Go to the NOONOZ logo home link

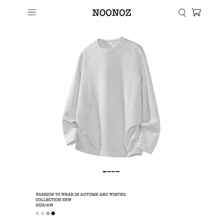point(111,13)
